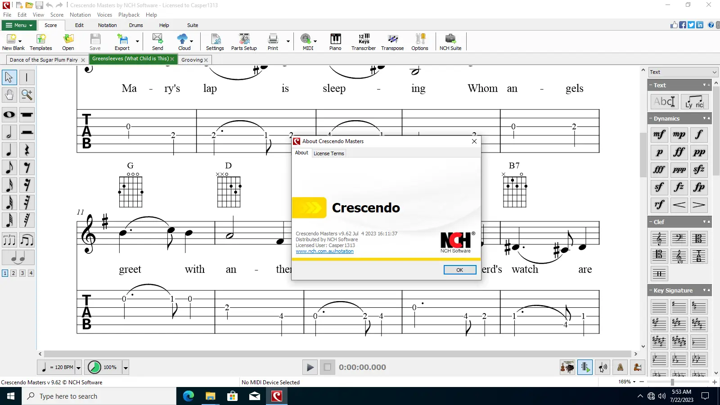Viewport: 720px width, 405px height.
Task: Toggle the metronome button in playback bar
Action: (x=620, y=367)
